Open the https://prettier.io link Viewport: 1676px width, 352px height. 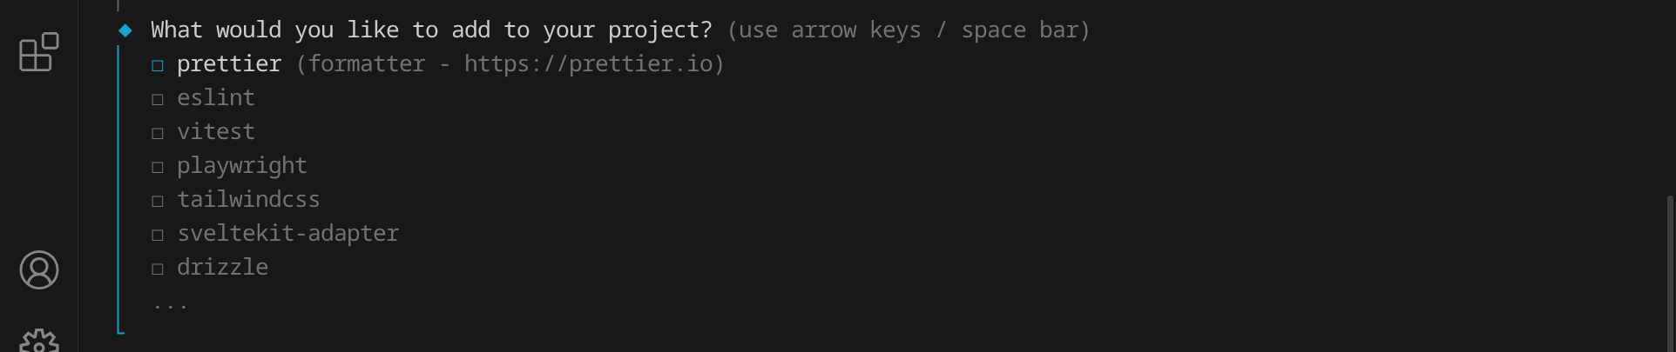[x=588, y=64]
